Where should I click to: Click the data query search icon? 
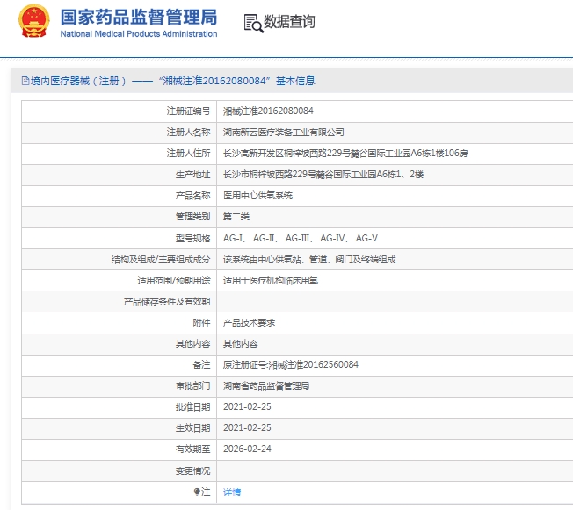tap(253, 24)
